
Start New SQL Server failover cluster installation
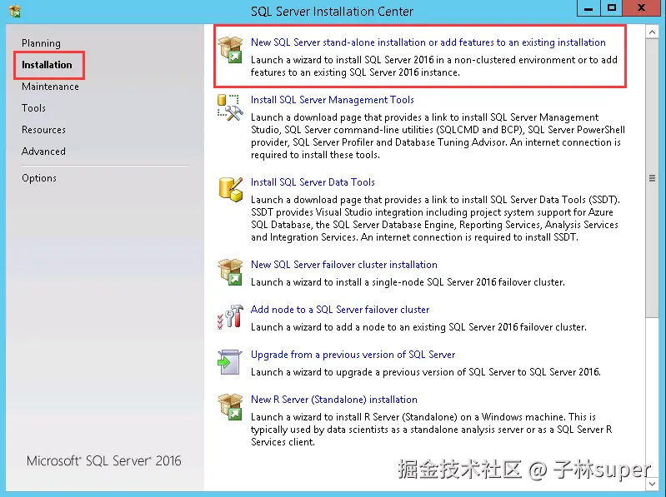click(x=344, y=264)
